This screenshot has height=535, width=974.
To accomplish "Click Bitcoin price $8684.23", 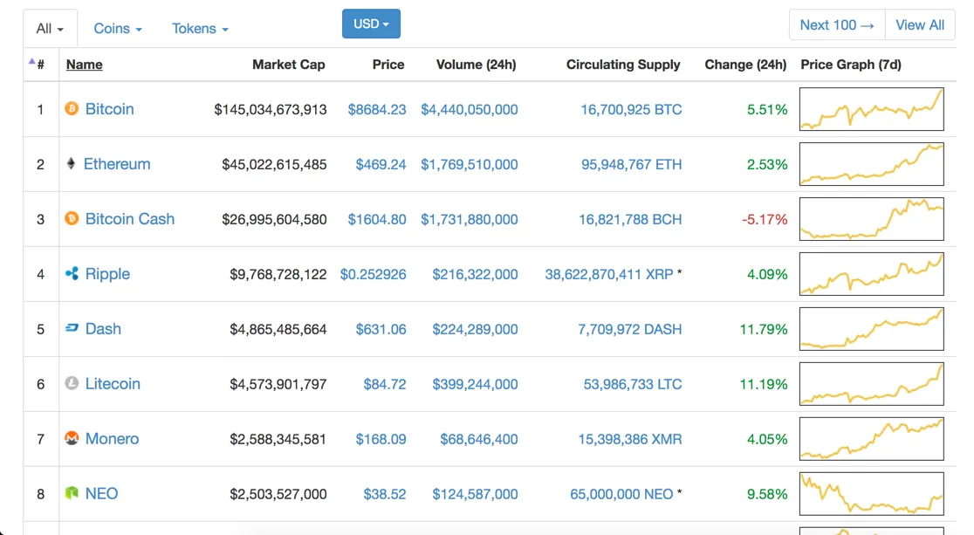I will (376, 110).
